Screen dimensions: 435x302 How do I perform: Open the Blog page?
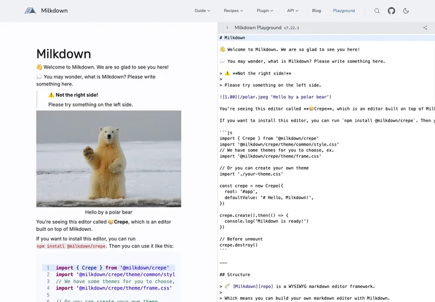(316, 11)
